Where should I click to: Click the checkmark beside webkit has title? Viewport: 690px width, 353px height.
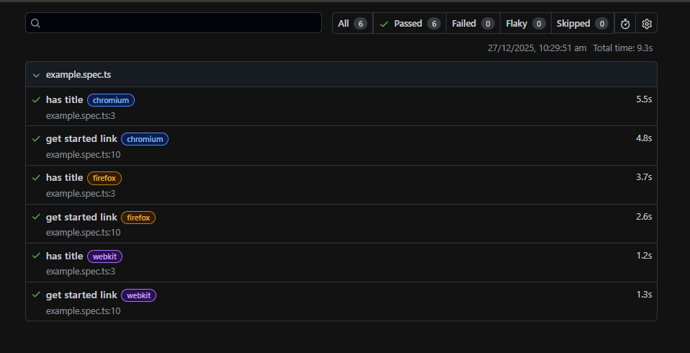click(36, 256)
